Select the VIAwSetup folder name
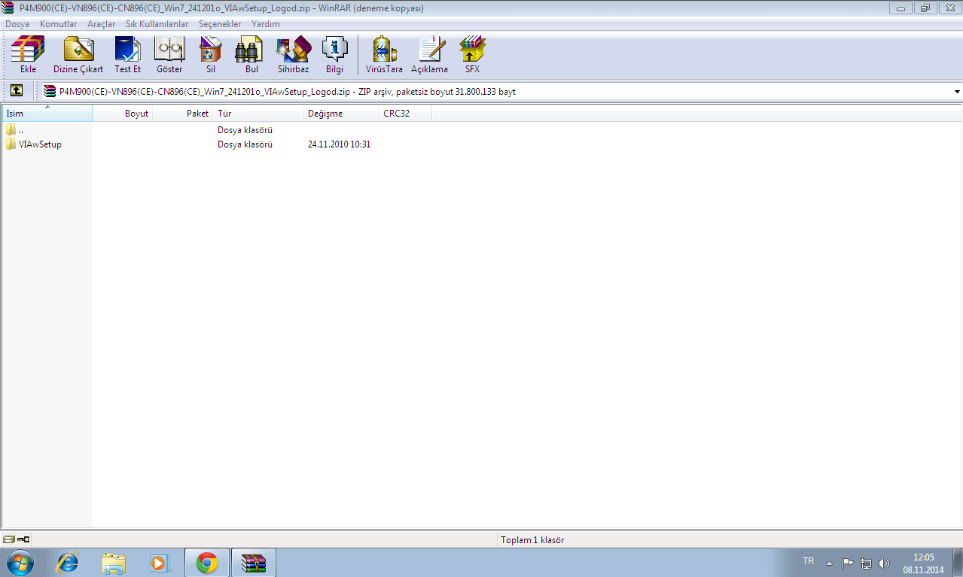The image size is (963, 577). (40, 144)
